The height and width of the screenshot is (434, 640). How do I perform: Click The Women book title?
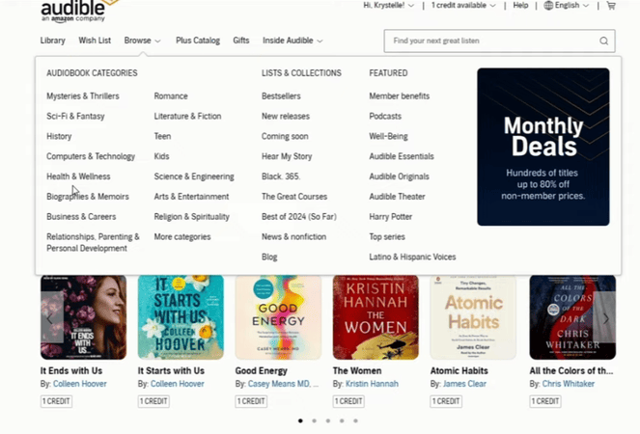click(x=357, y=370)
